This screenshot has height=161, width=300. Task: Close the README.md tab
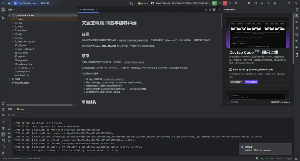click(x=97, y=9)
